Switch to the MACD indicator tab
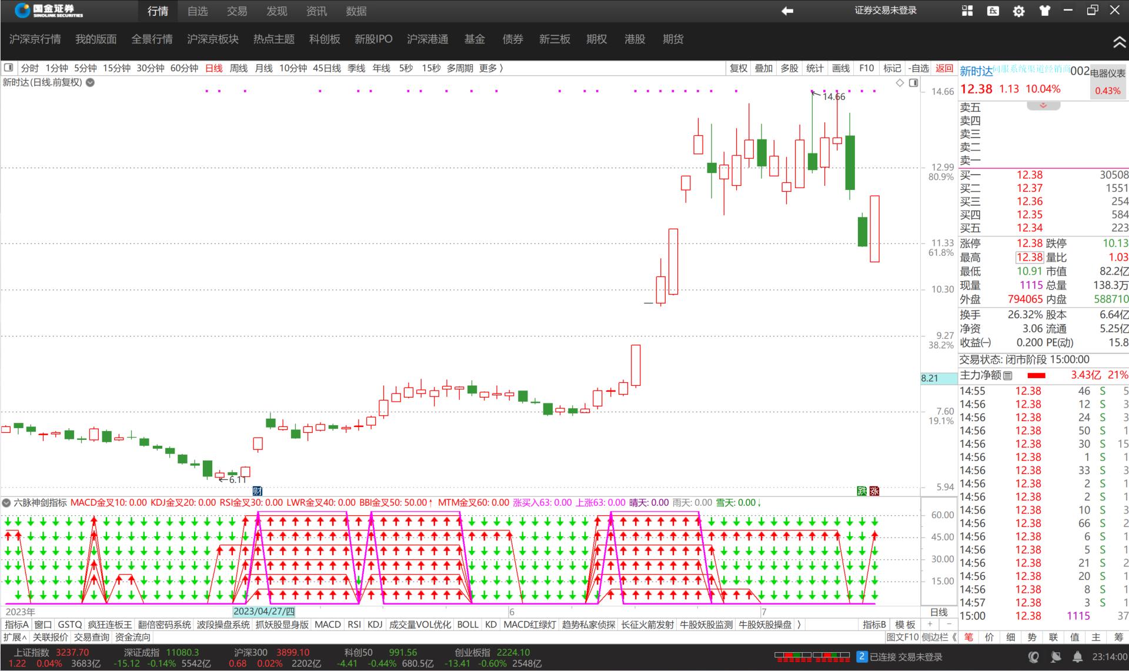This screenshot has height=671, width=1129. (x=328, y=625)
